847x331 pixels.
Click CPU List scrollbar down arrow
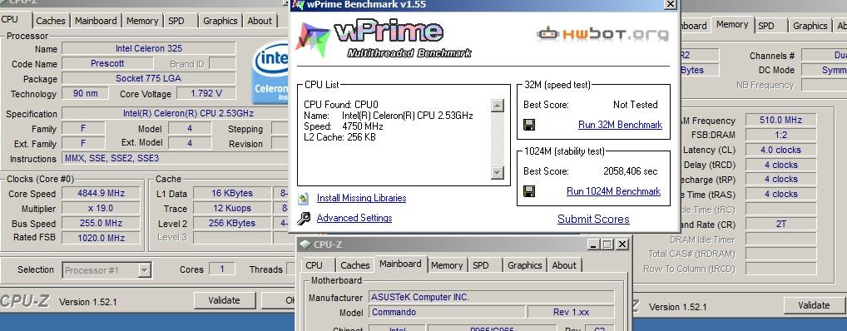click(x=498, y=173)
